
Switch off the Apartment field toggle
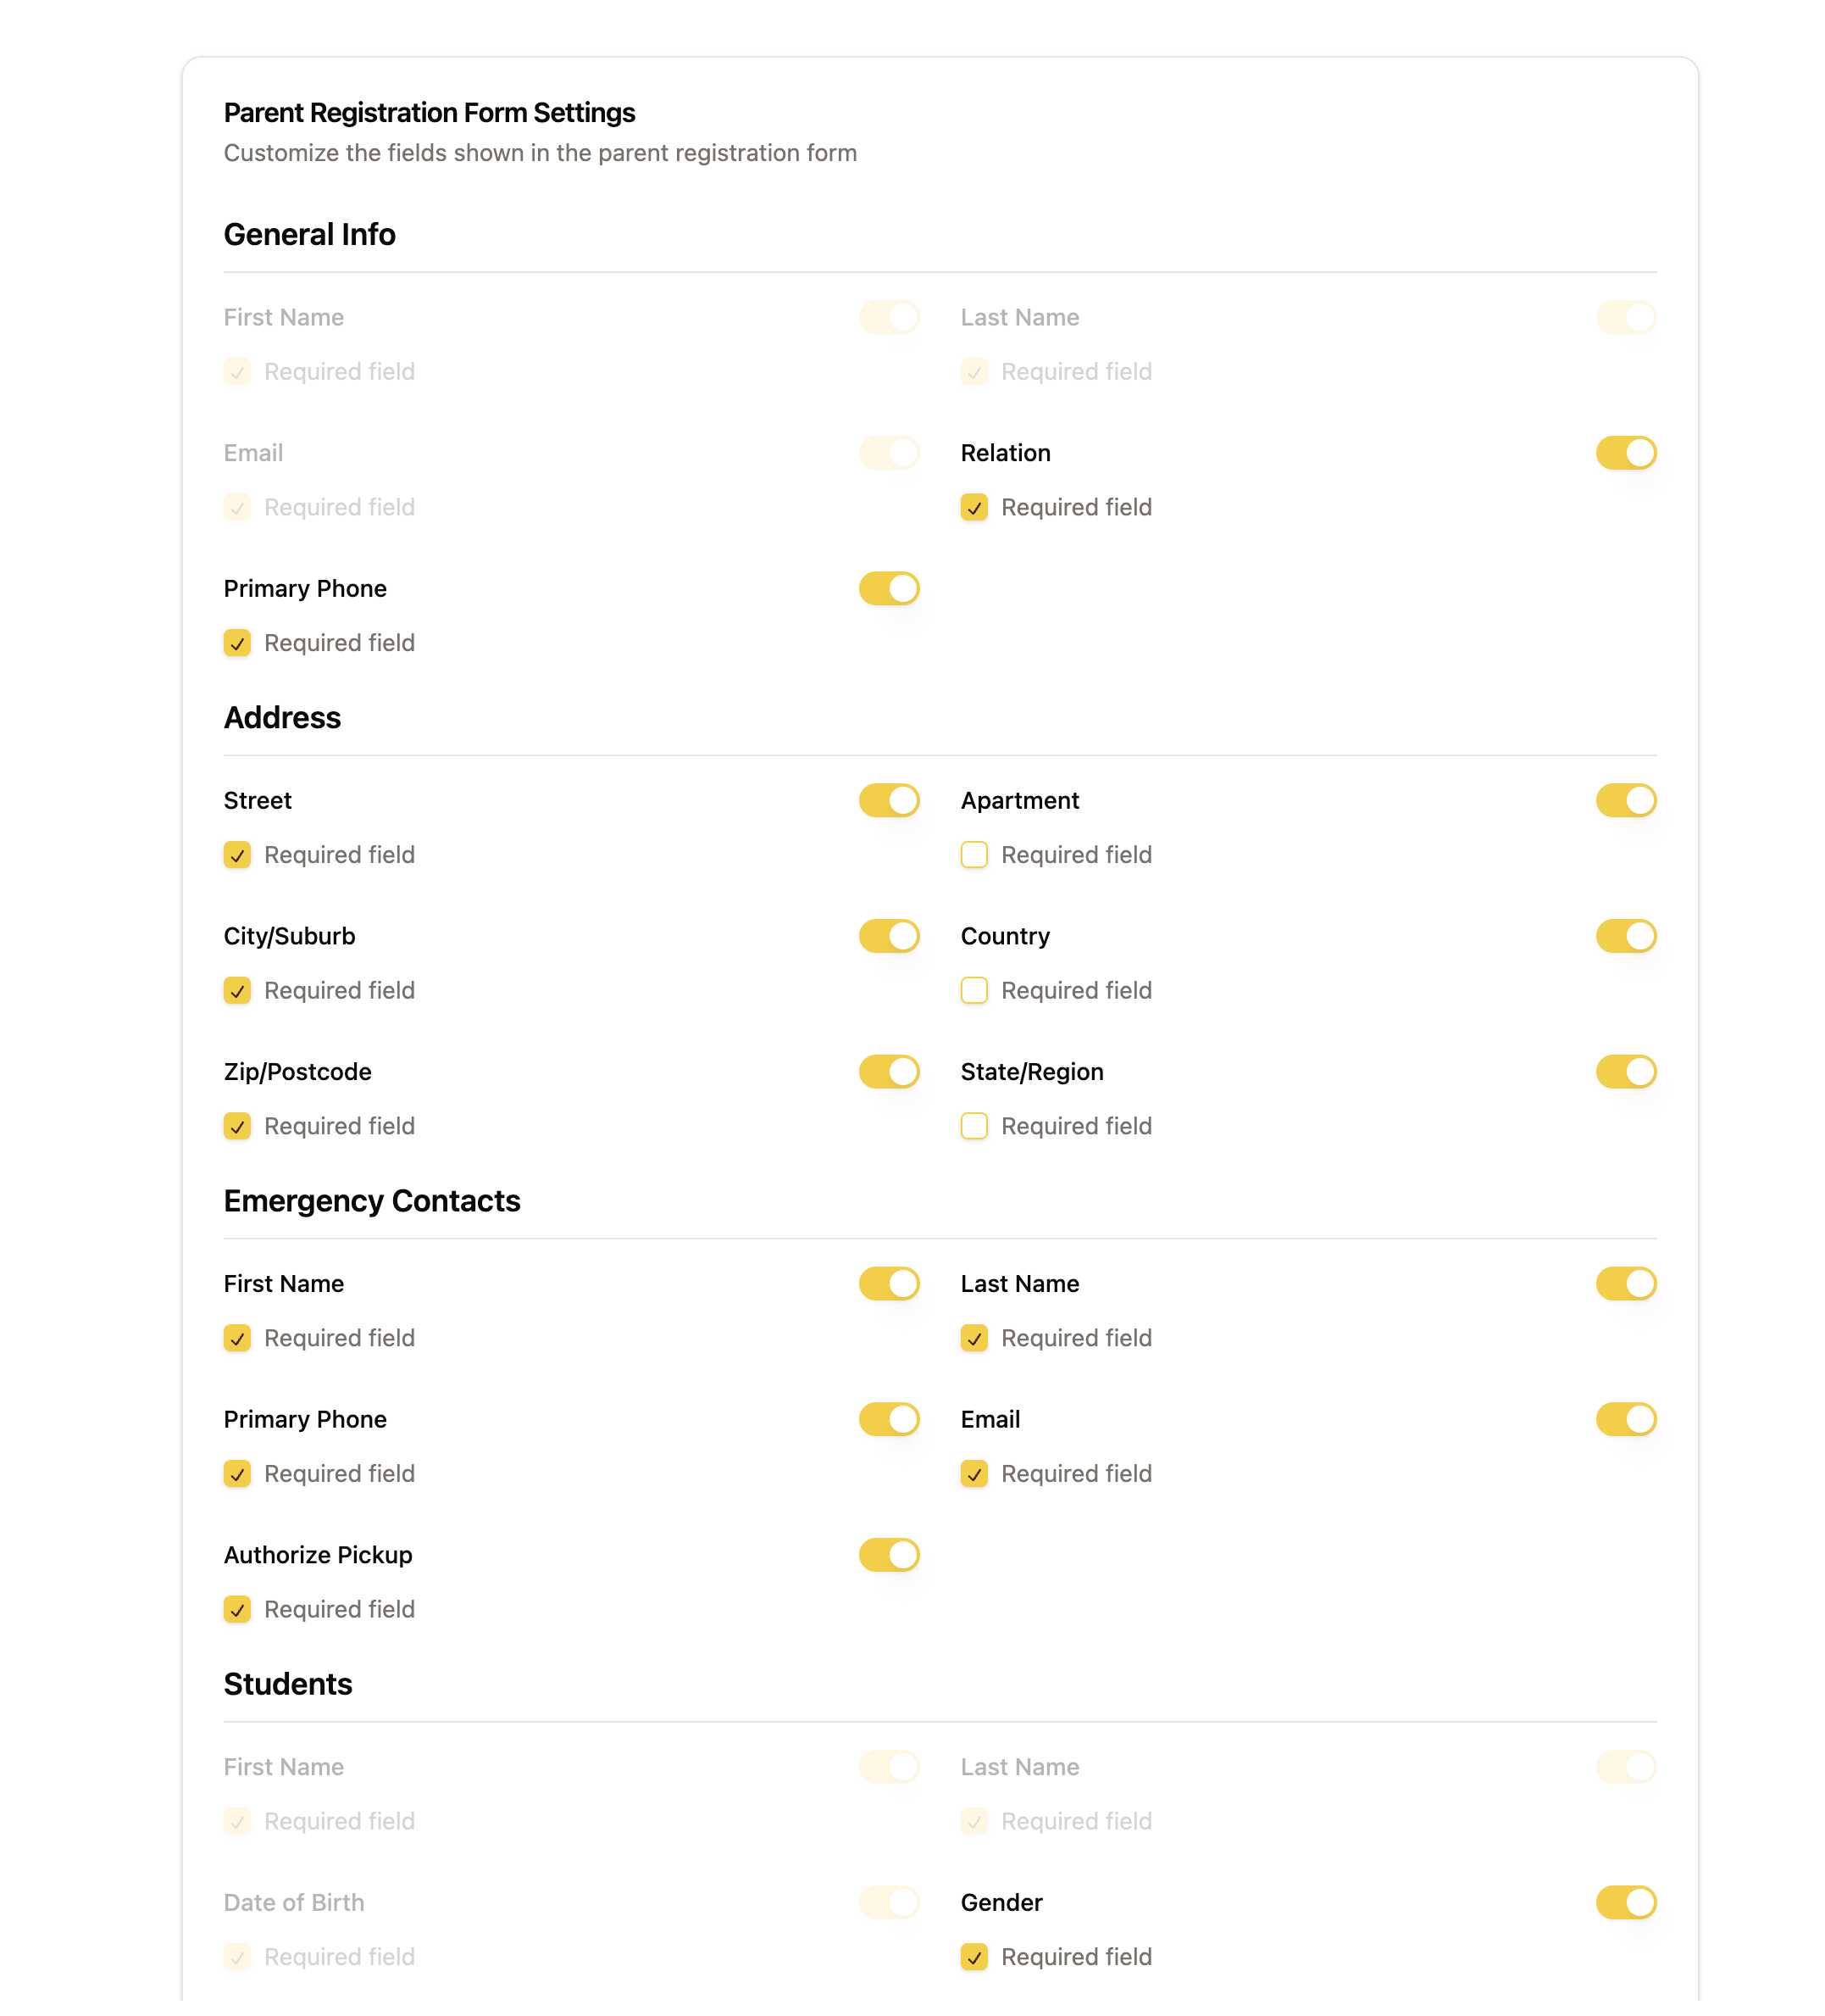coord(1625,800)
